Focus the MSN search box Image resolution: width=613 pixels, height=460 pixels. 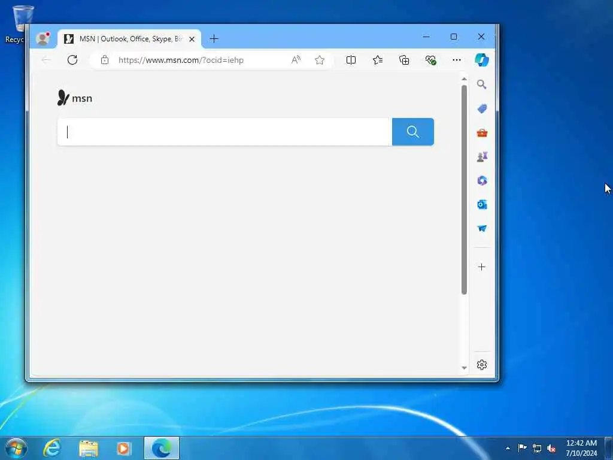[224, 132]
